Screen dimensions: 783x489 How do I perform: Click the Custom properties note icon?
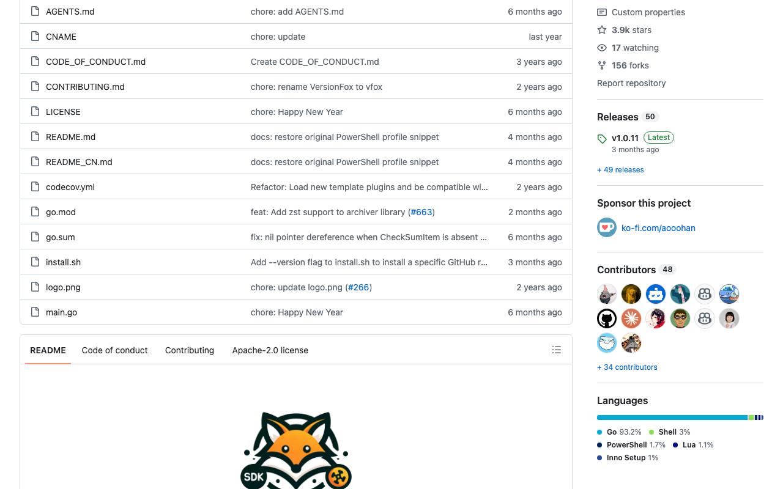tap(602, 12)
